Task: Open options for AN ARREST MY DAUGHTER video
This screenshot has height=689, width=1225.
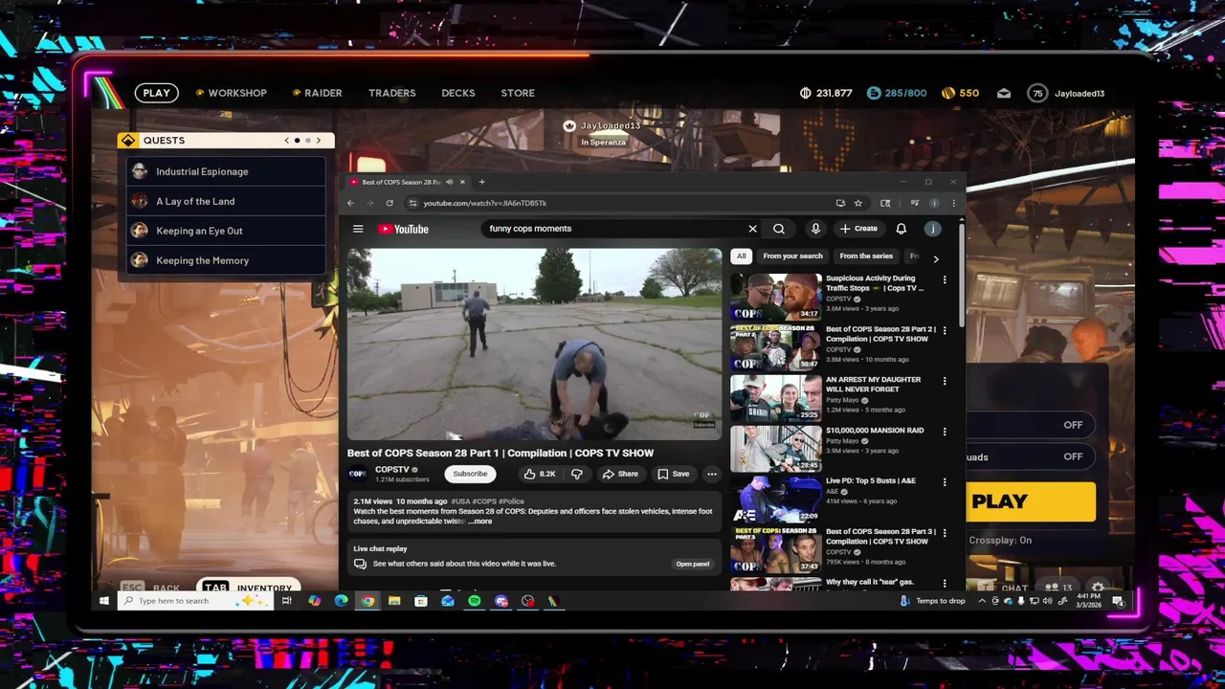Action: (x=945, y=381)
